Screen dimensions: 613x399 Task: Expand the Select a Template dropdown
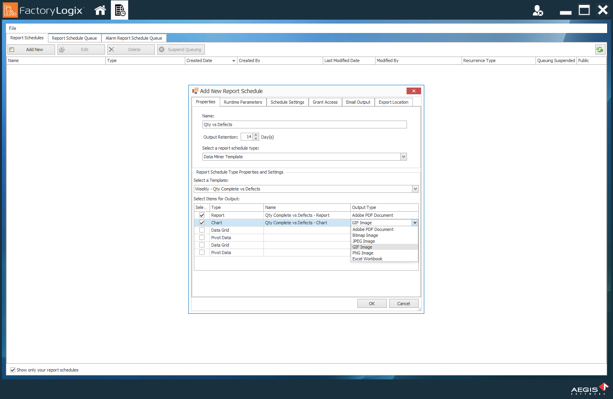(x=415, y=189)
